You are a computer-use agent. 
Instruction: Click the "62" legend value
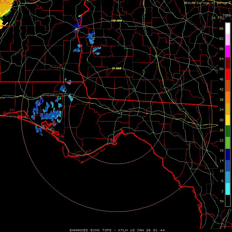click(x=221, y=39)
